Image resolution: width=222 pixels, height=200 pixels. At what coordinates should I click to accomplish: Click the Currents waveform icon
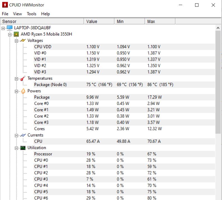pos(23,135)
